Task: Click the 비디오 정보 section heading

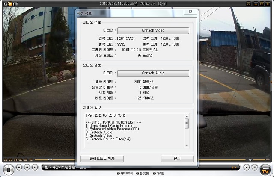Action: (x=92, y=22)
